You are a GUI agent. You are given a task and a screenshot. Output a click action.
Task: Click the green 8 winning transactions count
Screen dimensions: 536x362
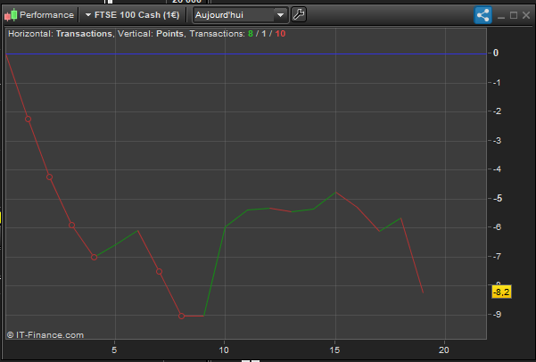(x=251, y=34)
